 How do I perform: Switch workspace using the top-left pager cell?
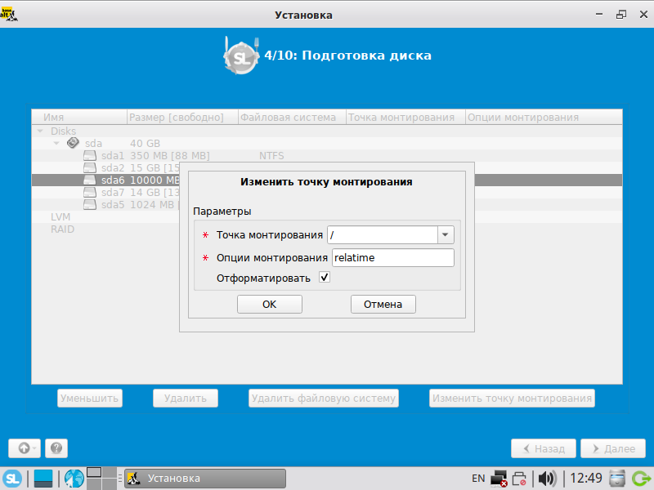pos(94,472)
